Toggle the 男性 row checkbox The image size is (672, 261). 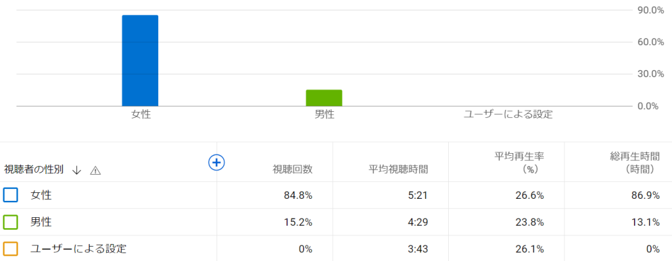(10, 222)
